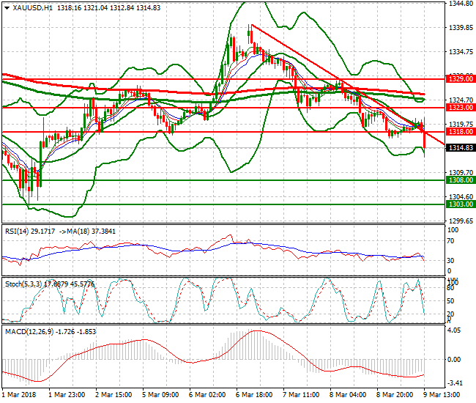The image size is (476, 403).
Task: Click the 1323.00 red price level label
Action: tap(461, 108)
